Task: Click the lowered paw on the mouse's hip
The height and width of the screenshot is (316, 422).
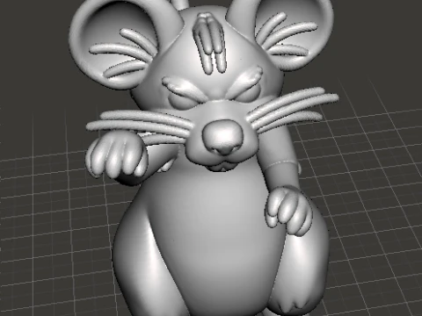Action: click(288, 212)
